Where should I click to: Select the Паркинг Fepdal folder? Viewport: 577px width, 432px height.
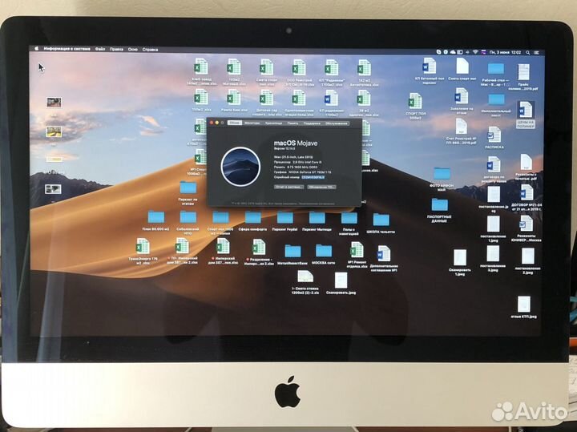[284, 220]
